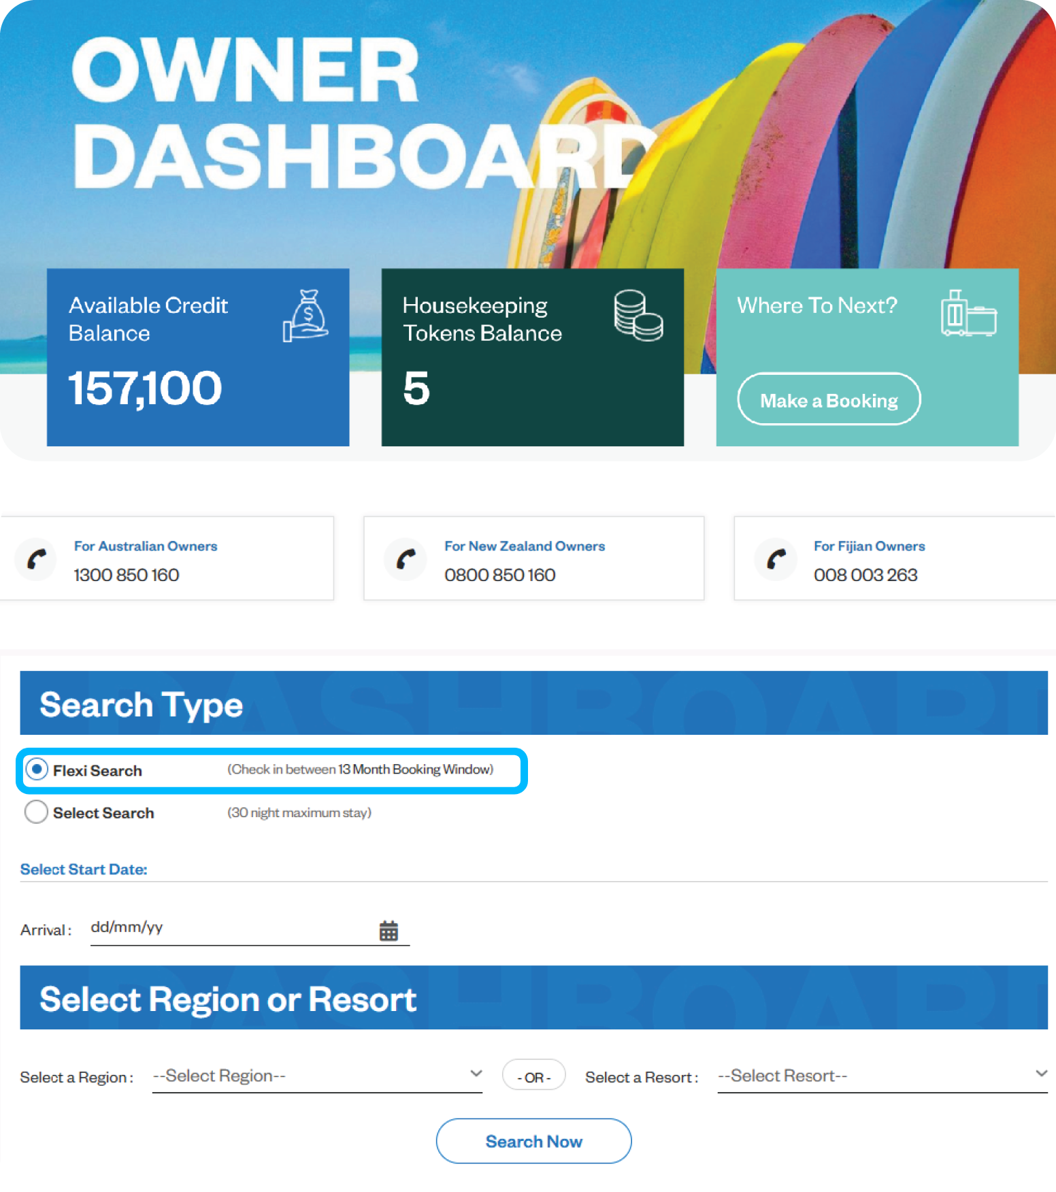Click the Australian Owners number 1300 850 160
Viewport: 1056px width, 1192px height.
pyautogui.click(x=127, y=575)
